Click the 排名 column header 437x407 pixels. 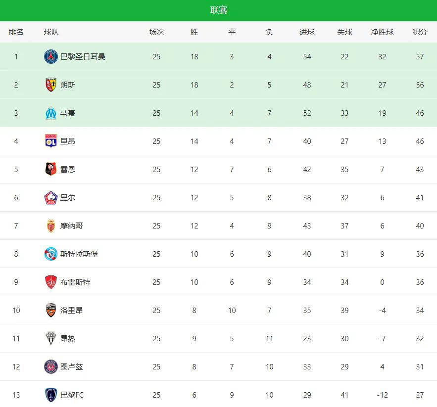click(x=16, y=32)
